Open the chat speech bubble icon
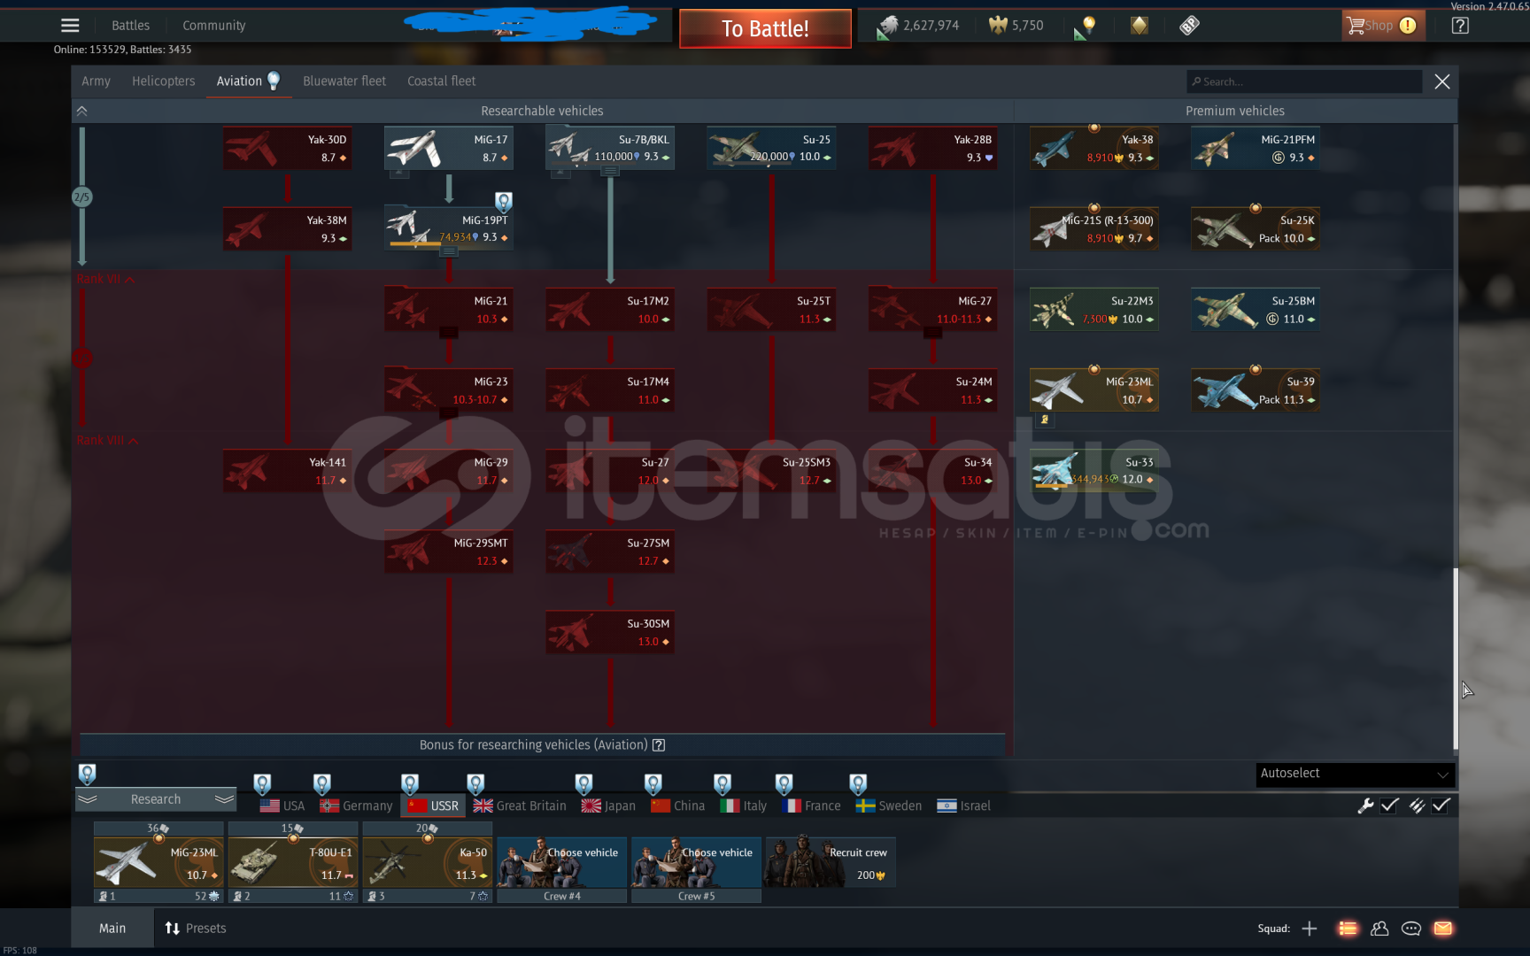1530x956 pixels. [x=1411, y=929]
